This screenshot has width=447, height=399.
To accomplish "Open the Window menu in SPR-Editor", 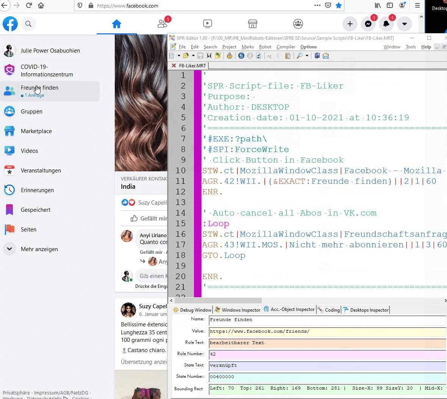I will click(392, 47).
